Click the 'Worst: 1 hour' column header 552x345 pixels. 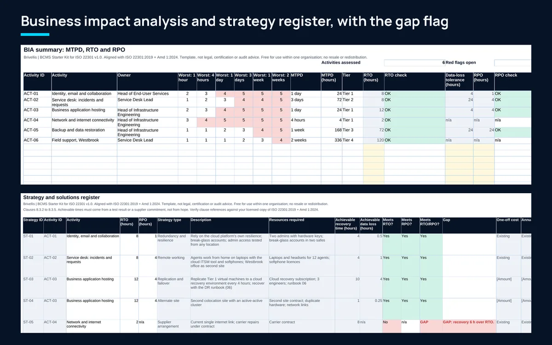187,81
